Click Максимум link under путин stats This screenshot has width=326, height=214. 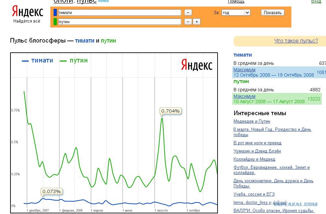tap(244, 96)
